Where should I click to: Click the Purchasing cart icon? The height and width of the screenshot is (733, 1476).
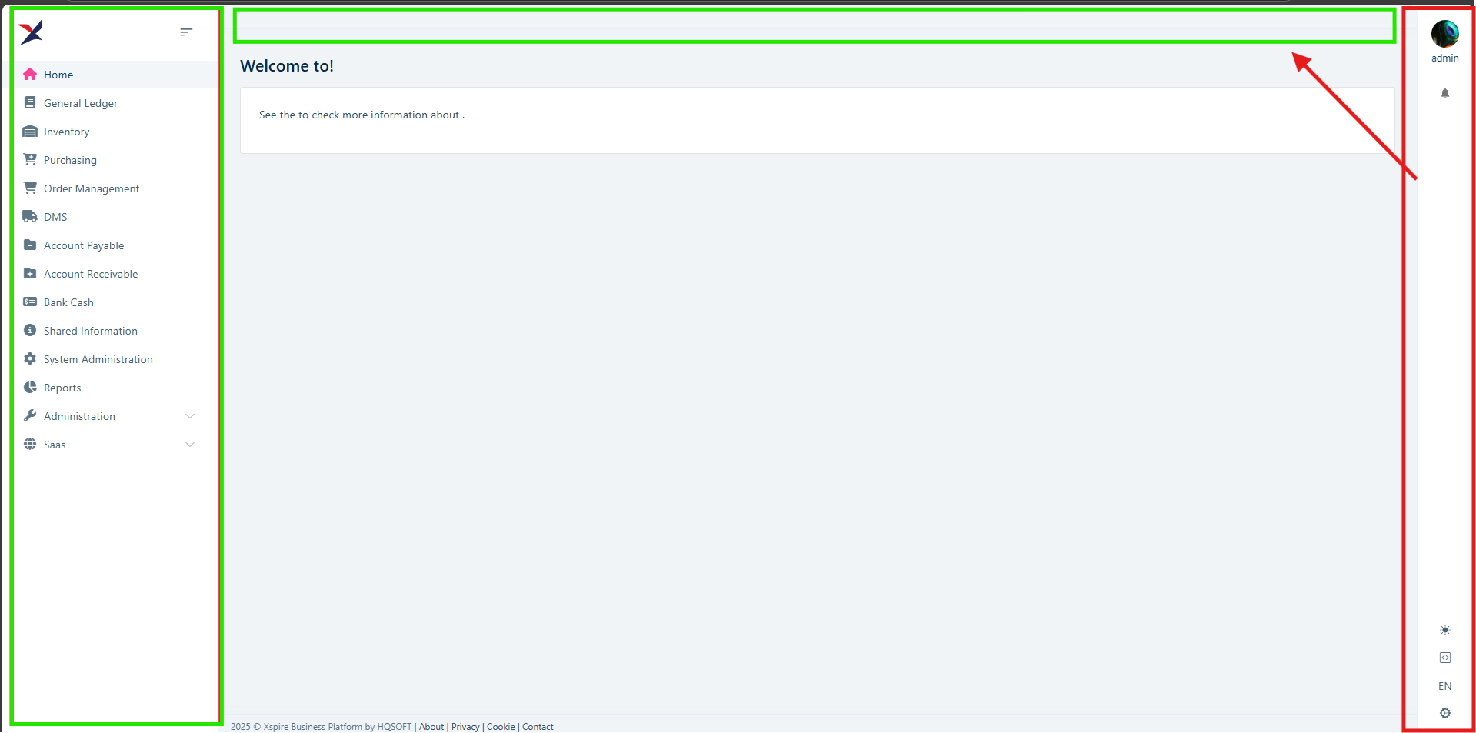(30, 160)
